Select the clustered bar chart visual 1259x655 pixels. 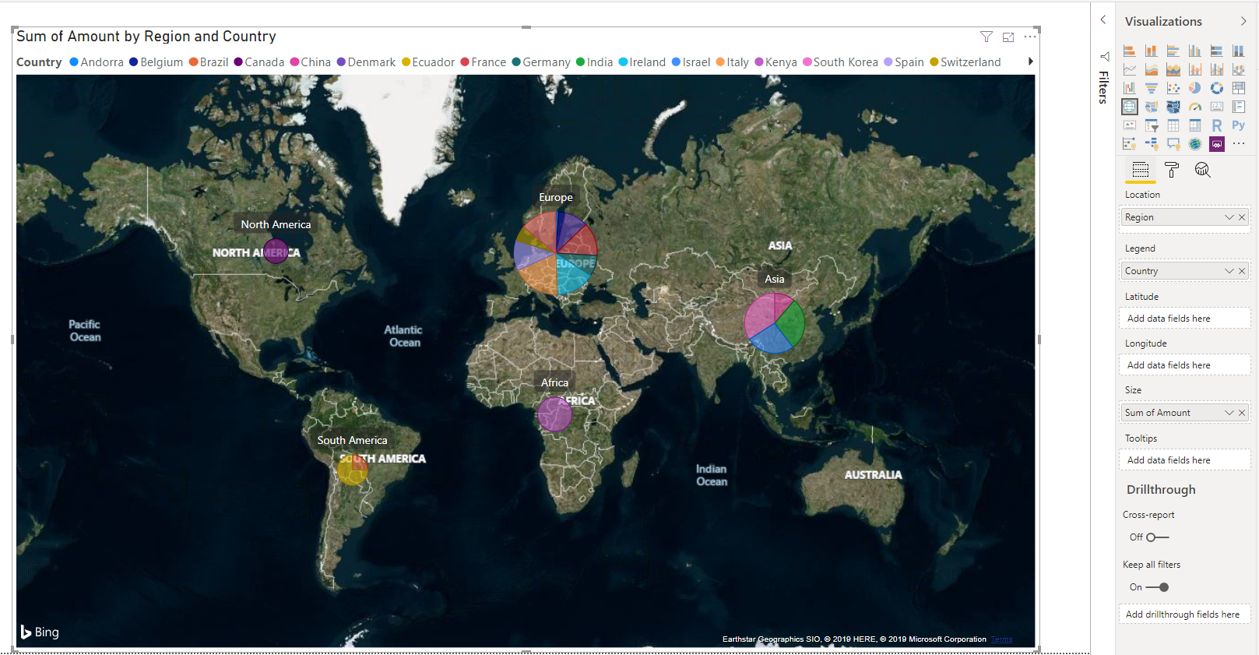[1173, 51]
